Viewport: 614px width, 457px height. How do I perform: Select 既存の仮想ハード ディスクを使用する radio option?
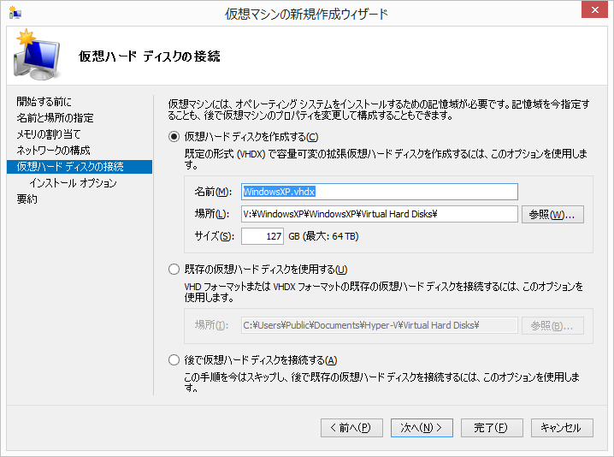(x=174, y=270)
